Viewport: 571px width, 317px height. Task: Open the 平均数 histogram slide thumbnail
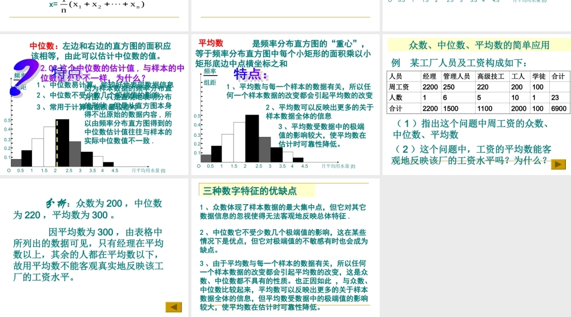click(x=285, y=104)
